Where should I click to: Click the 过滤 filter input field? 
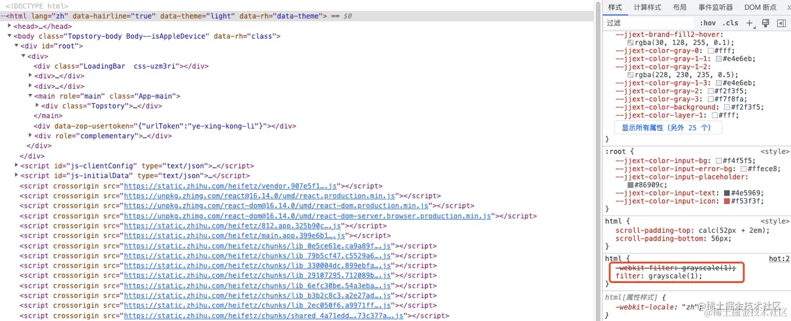click(649, 23)
